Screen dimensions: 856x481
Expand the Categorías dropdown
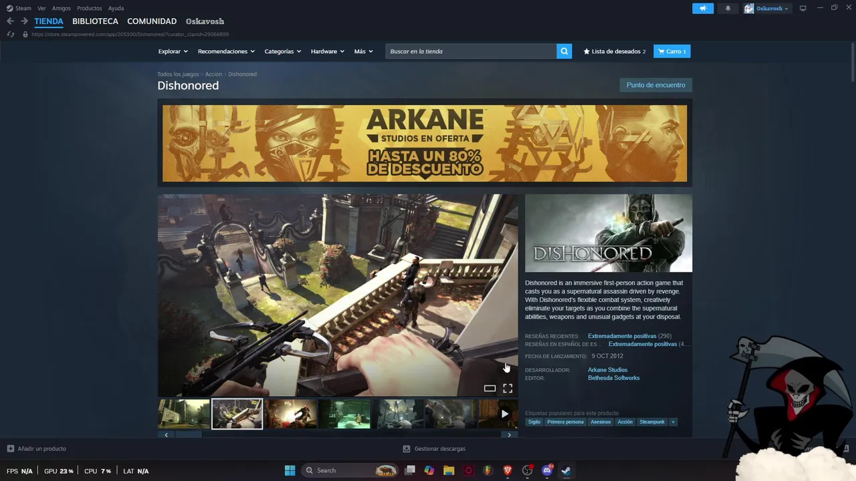click(282, 51)
